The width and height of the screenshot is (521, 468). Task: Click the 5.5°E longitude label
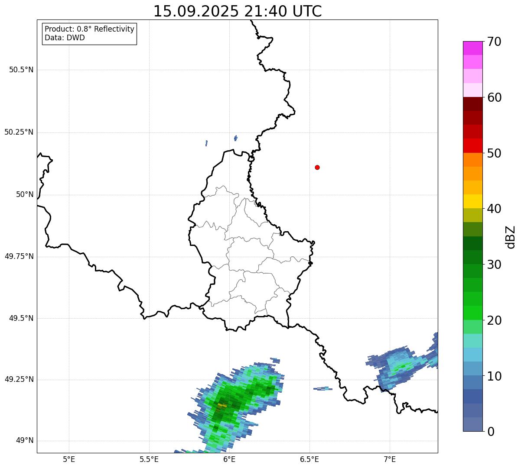149,459
